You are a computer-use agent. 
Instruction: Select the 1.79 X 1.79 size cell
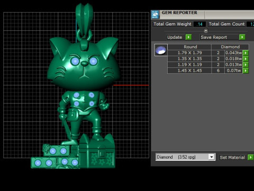pyautogui.click(x=190, y=53)
